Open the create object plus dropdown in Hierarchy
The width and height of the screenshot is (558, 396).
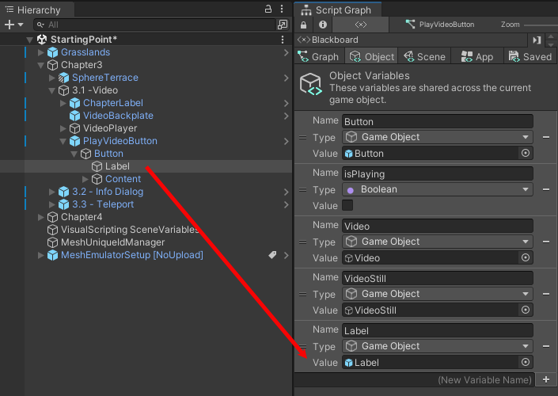click(x=13, y=25)
